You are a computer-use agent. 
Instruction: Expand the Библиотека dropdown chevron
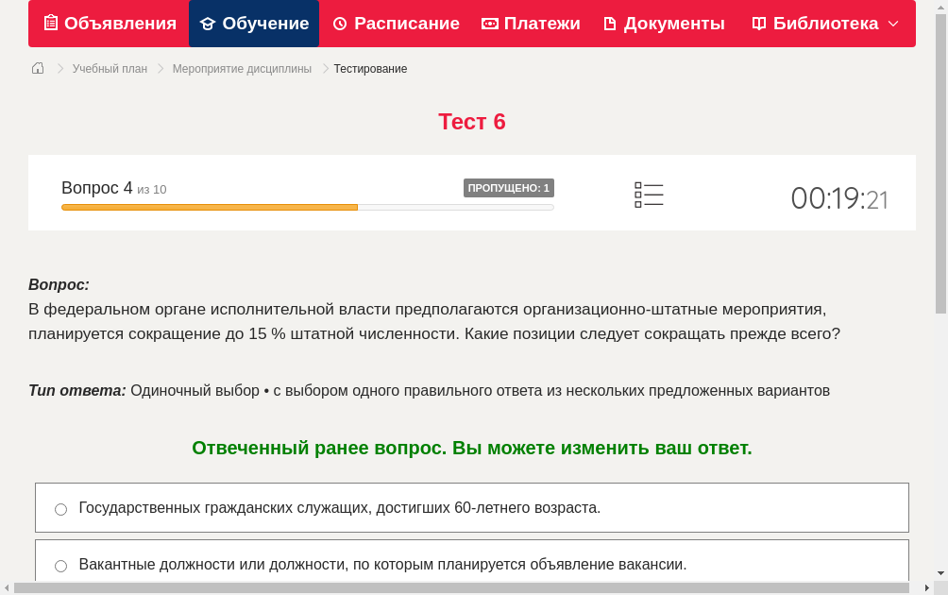(x=895, y=24)
